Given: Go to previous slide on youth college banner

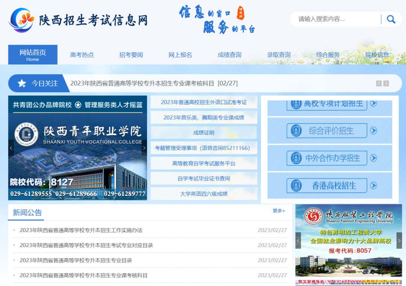Looking at the screenshot, I should tap(11, 148).
